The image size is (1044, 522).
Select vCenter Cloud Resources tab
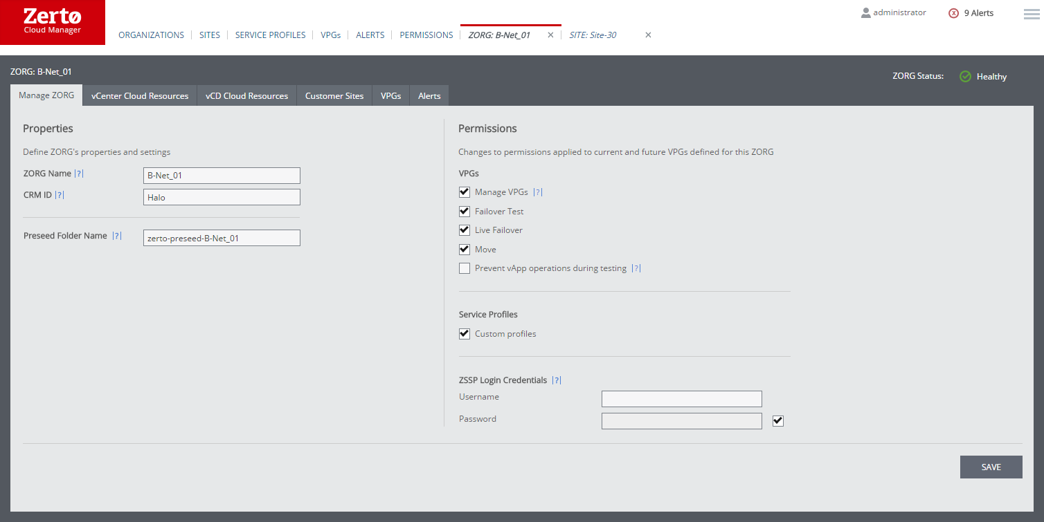pos(140,95)
